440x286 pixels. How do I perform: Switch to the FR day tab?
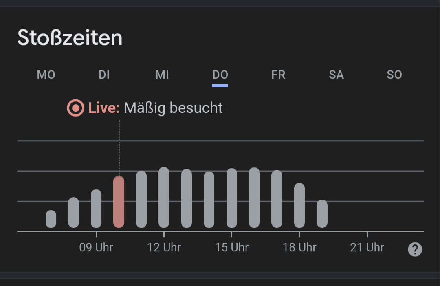pos(278,75)
